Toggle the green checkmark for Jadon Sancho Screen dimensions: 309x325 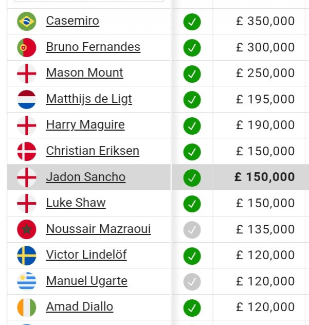[x=192, y=178]
